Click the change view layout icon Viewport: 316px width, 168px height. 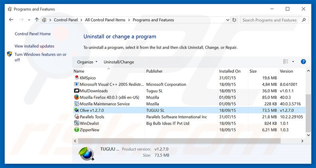click(286, 62)
